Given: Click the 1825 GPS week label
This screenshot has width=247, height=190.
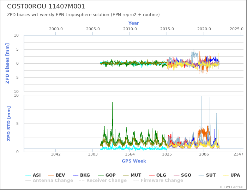Looking at the screenshot, I should click(167, 154).
